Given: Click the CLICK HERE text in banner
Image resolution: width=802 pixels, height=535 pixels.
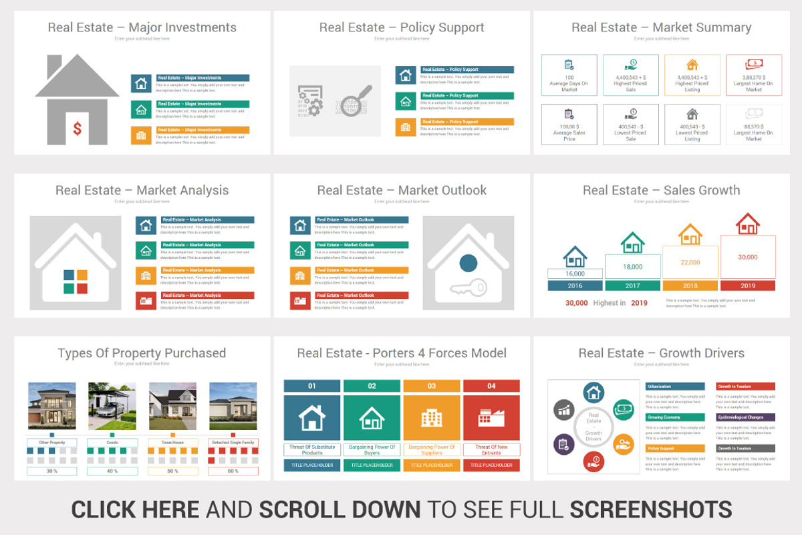Looking at the screenshot, I should pos(135,510).
